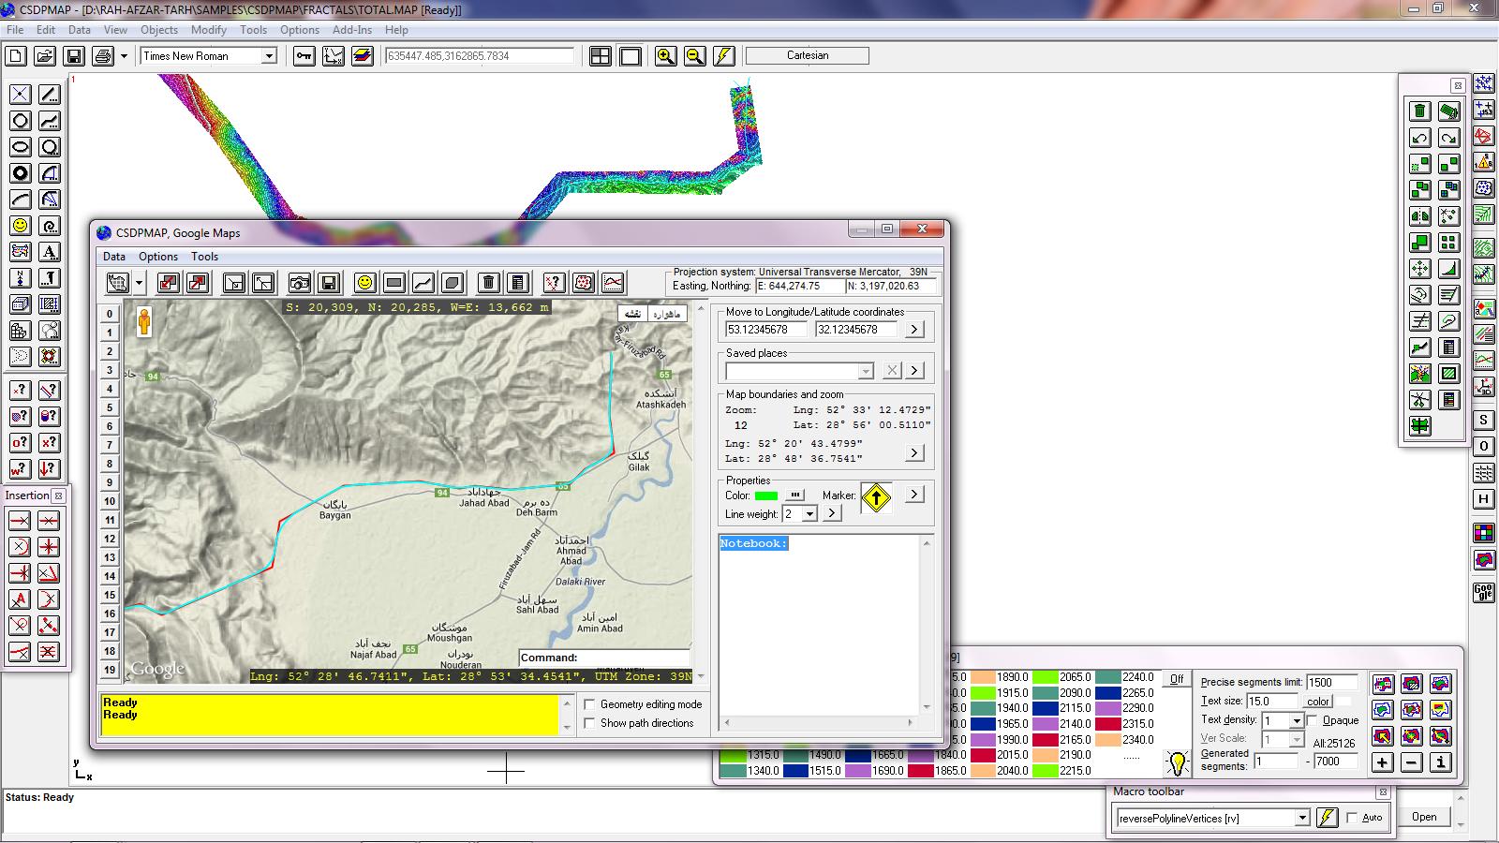Viewport: 1499px width, 843px height.
Task: Click the New file icon in main toolbar
Action: 16,56
